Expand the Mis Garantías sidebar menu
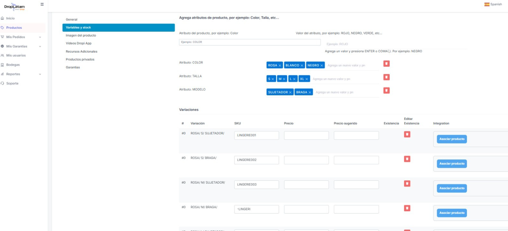The image size is (508, 231). tap(40, 46)
